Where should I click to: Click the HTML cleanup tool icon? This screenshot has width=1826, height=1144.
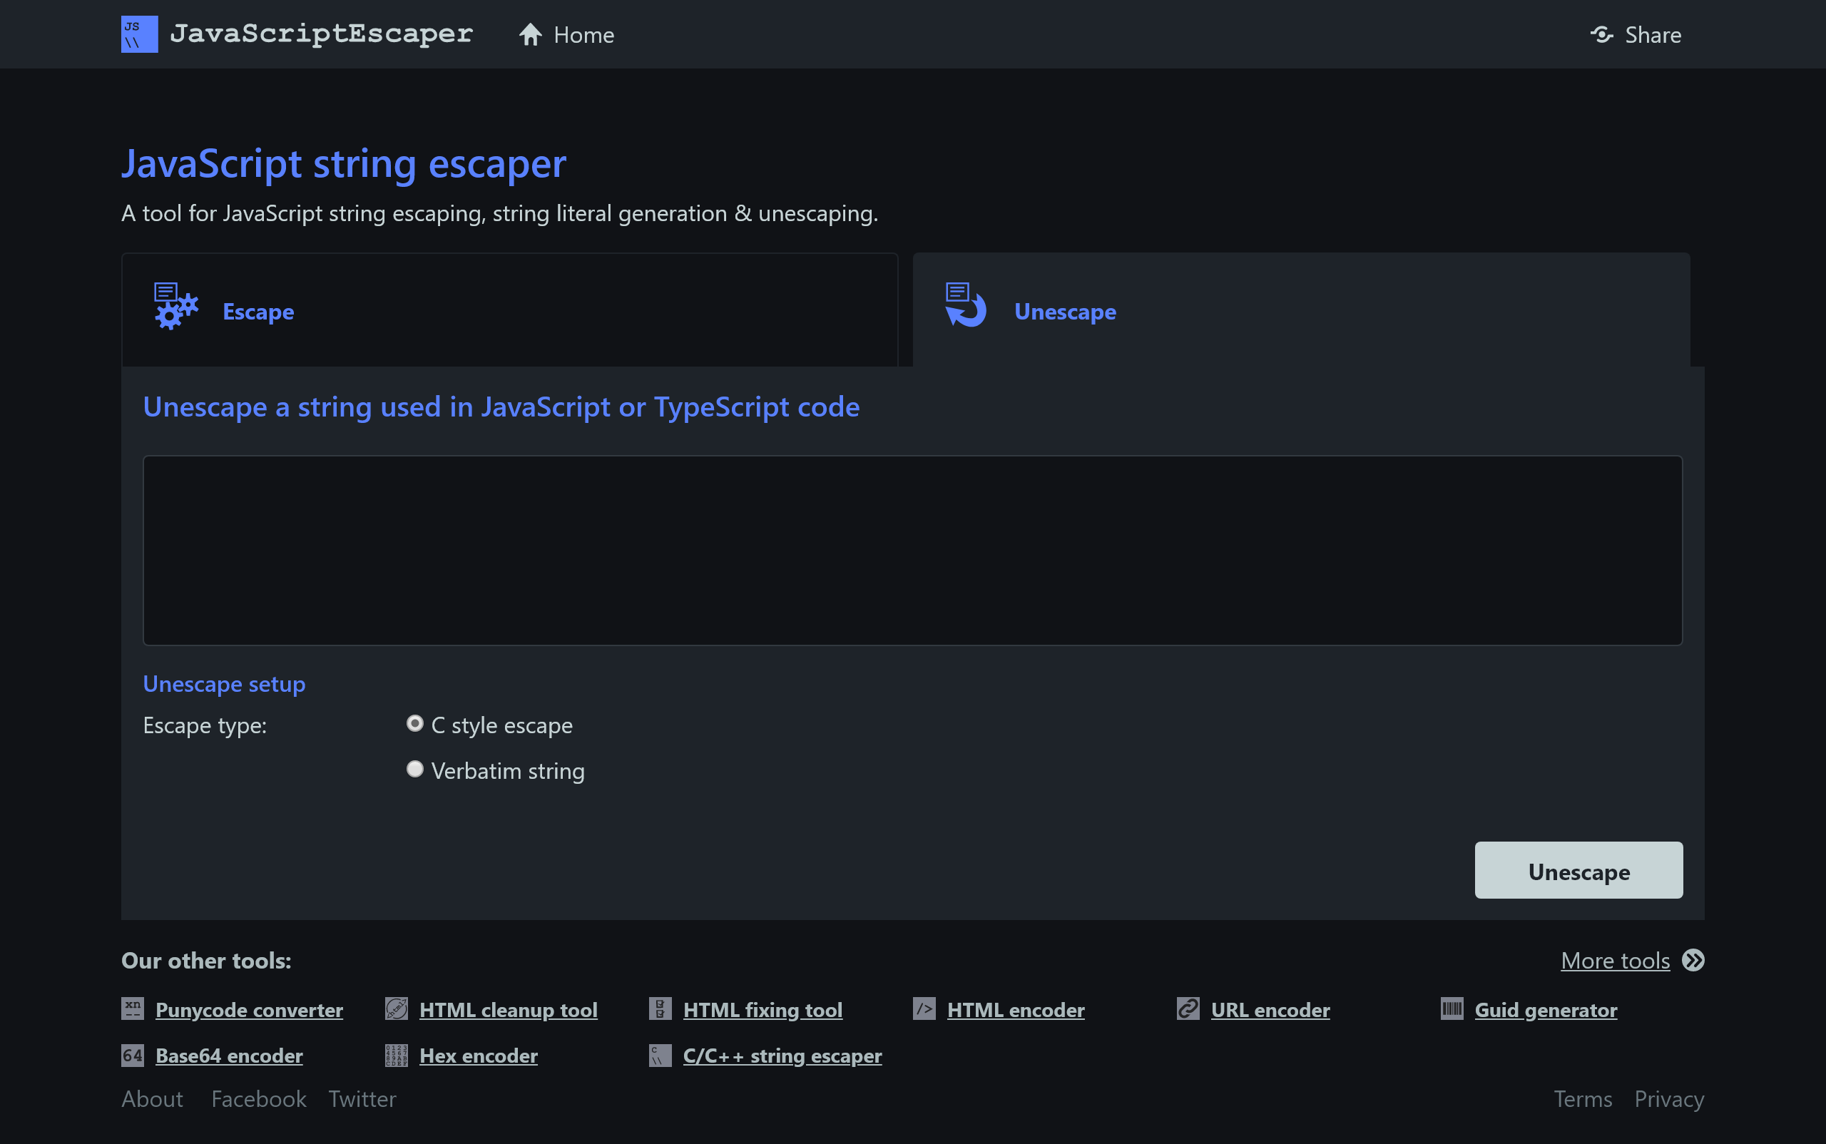(397, 1008)
